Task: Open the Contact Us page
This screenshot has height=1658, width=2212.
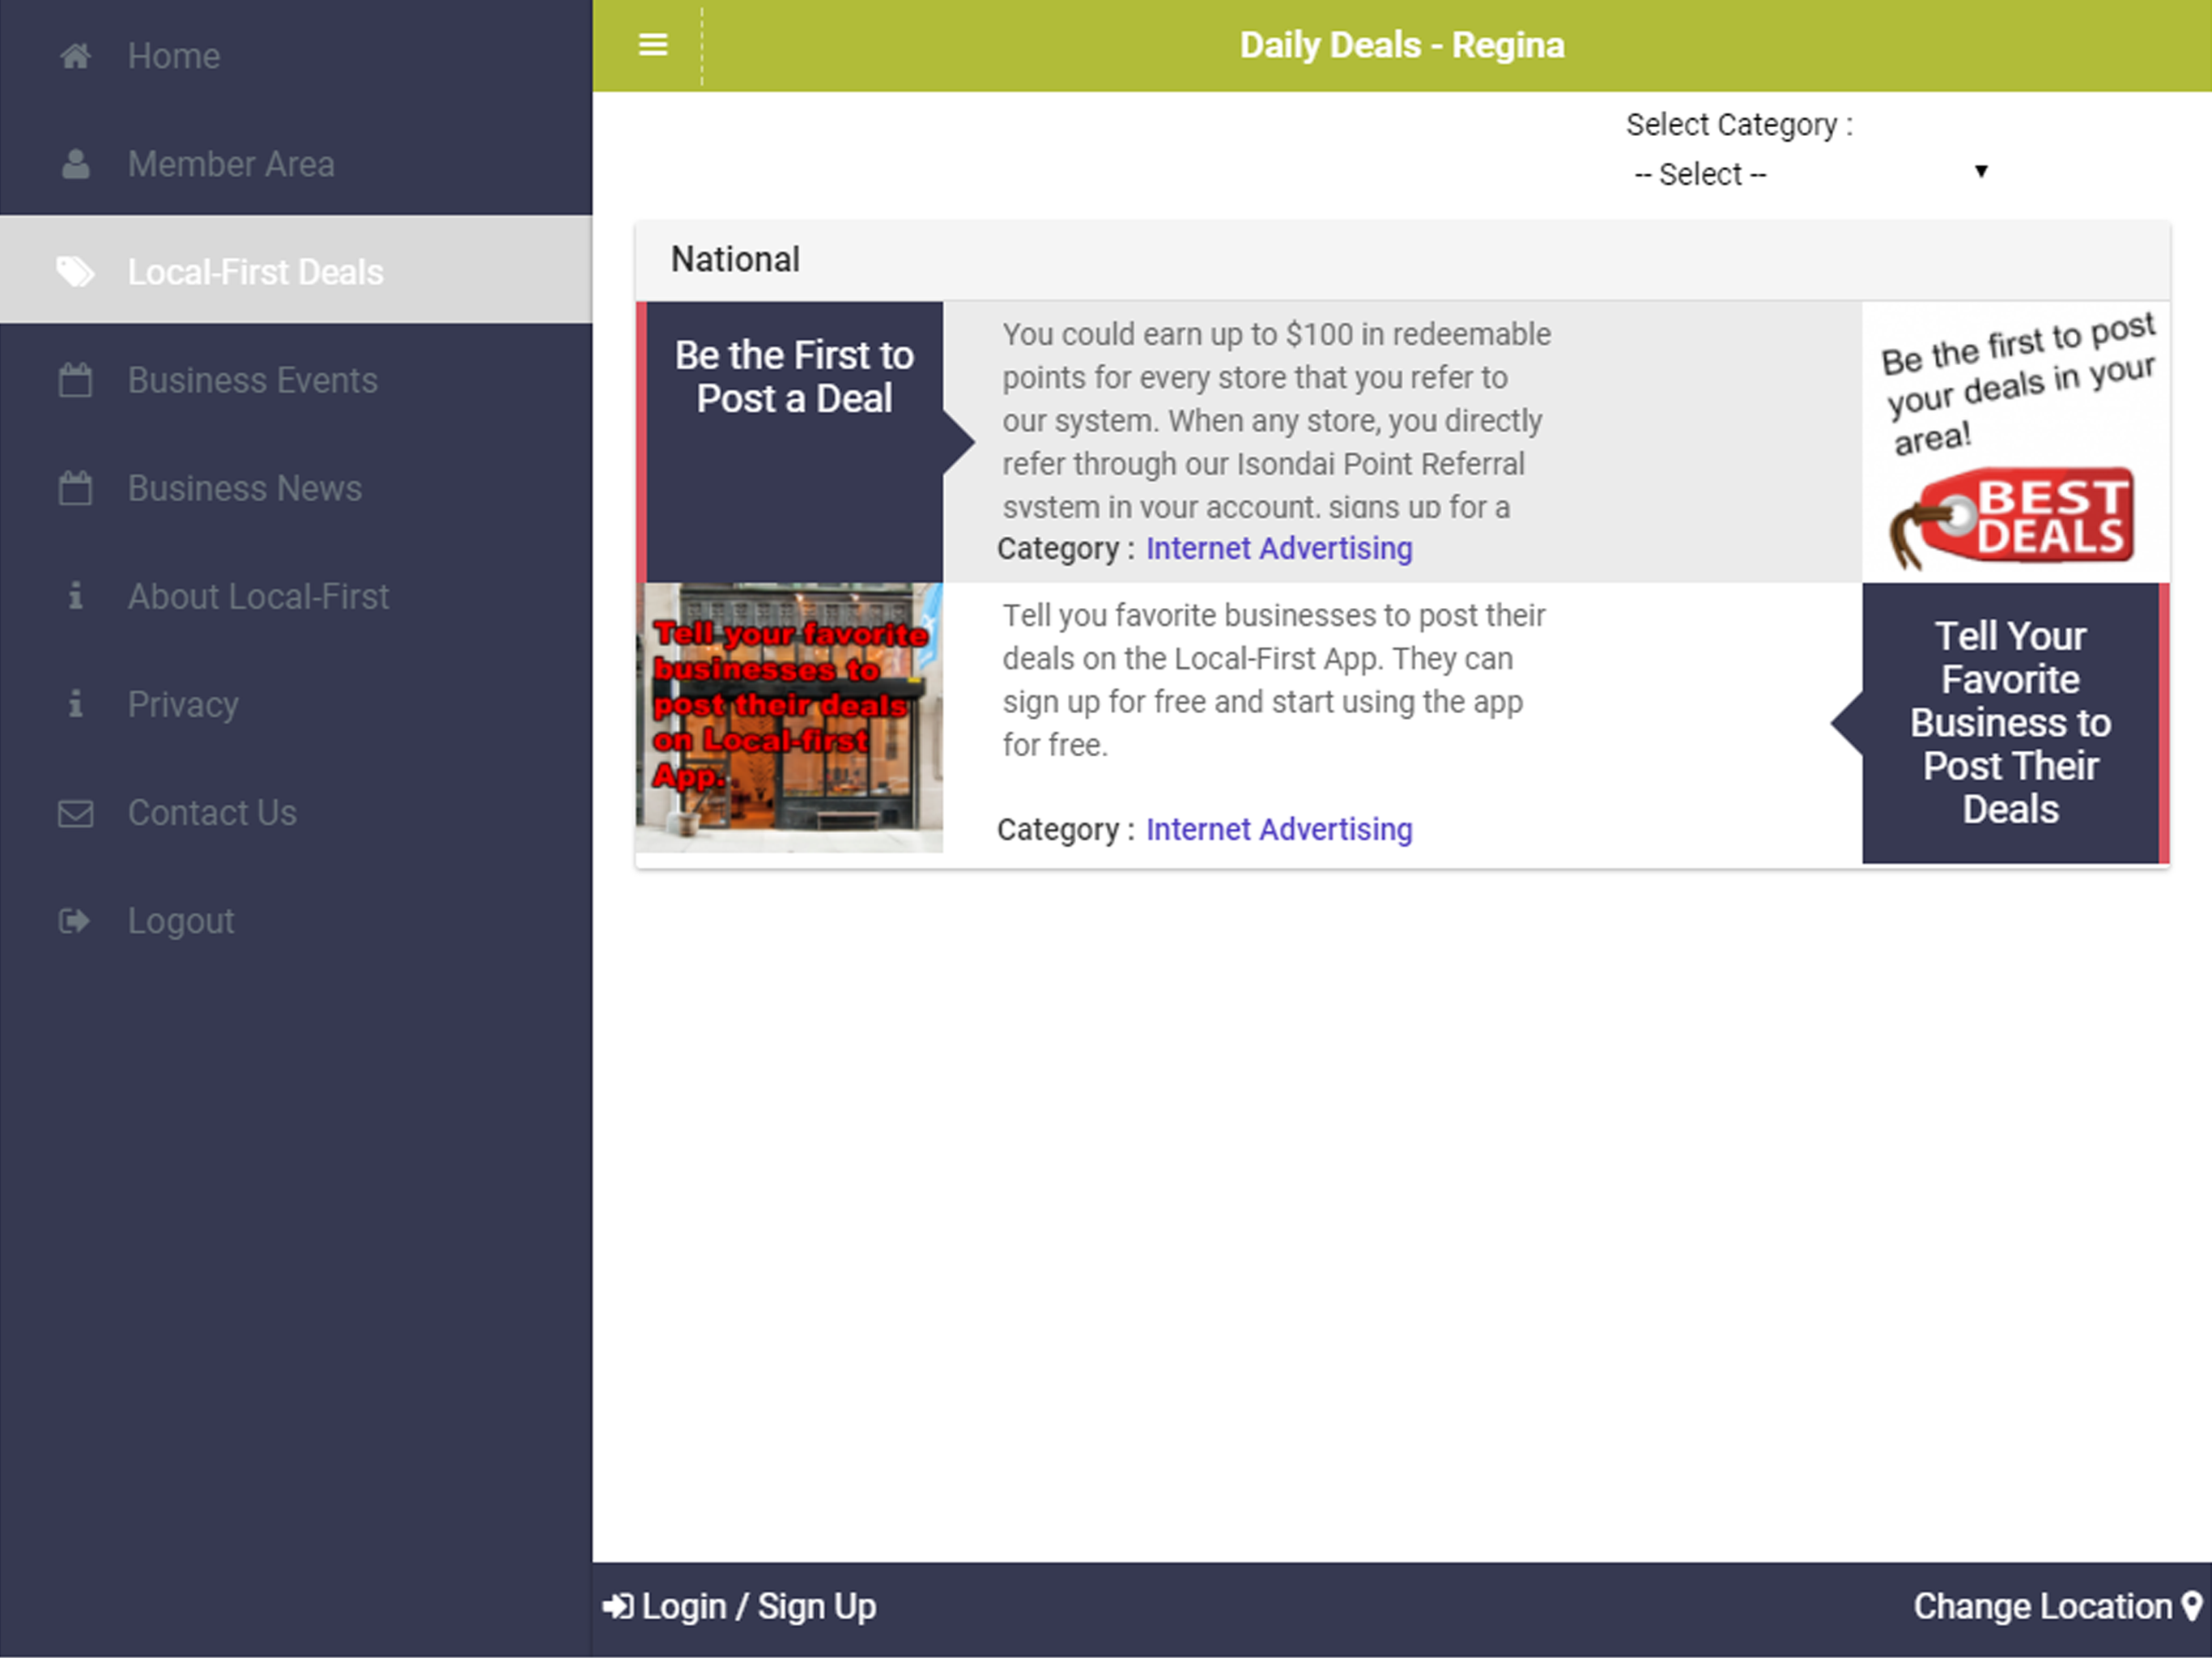Action: (x=296, y=812)
